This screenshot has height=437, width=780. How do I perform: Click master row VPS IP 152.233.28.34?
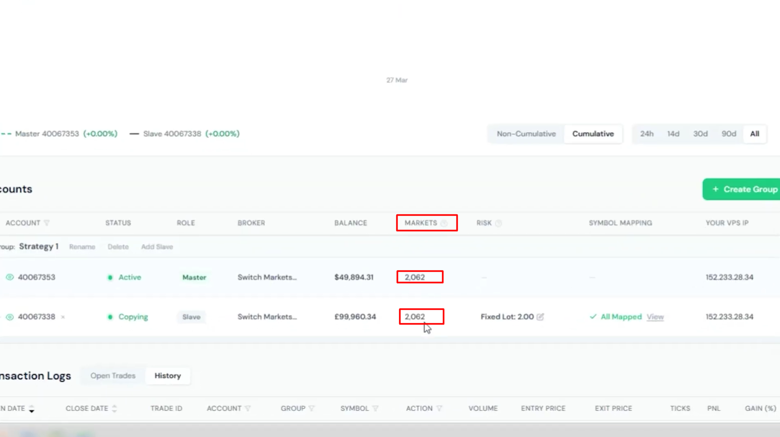729,277
